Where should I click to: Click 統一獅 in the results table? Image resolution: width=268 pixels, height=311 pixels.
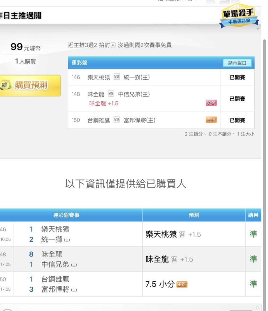[x=52, y=239]
